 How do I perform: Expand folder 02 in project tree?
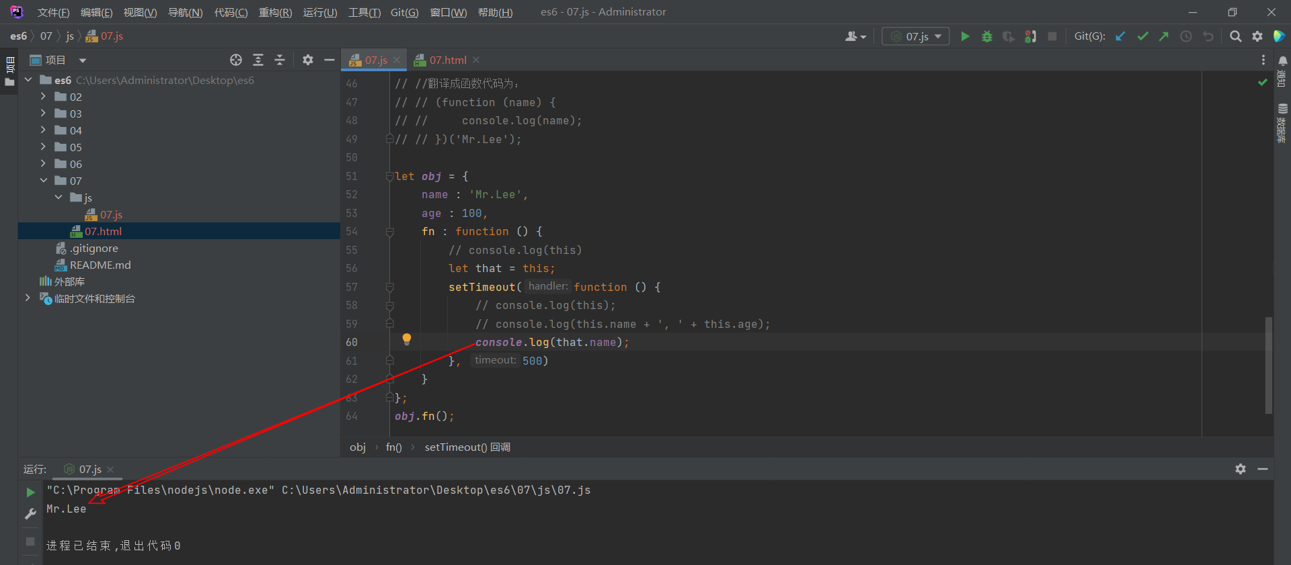[x=43, y=96]
